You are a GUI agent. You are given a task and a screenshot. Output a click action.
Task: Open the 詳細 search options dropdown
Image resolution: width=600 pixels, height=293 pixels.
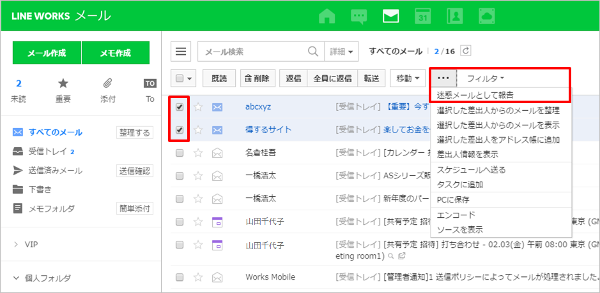coord(342,52)
